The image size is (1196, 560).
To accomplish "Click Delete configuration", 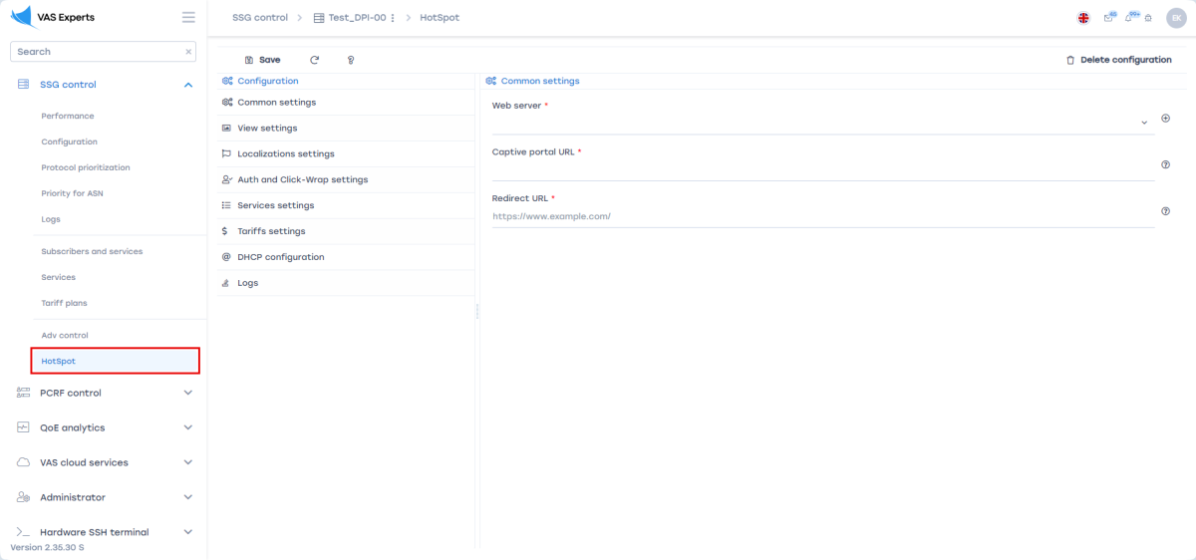I will click(1118, 60).
